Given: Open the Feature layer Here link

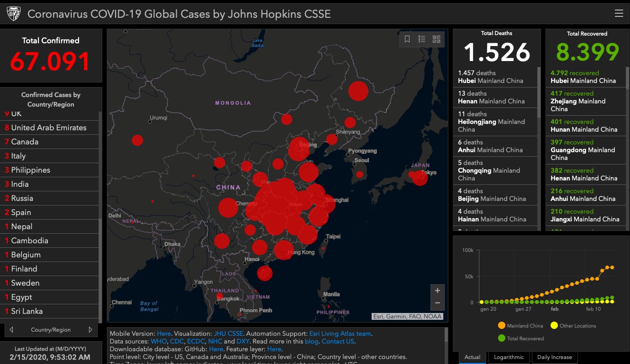Looking at the screenshot, I should pyautogui.click(x=274, y=349).
